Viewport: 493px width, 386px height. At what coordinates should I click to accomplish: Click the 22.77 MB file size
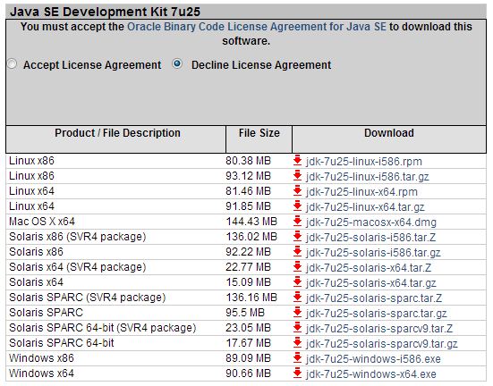click(248, 267)
